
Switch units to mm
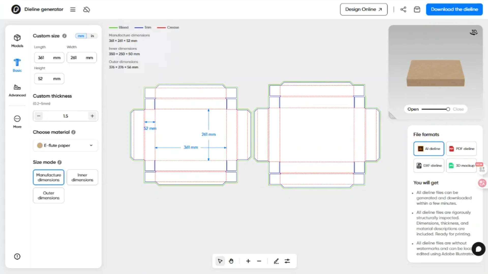coord(81,36)
